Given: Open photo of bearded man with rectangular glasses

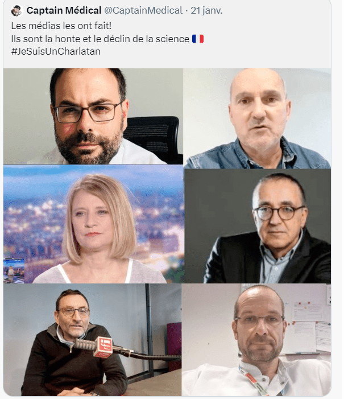Looking at the screenshot, I should pos(93,116).
